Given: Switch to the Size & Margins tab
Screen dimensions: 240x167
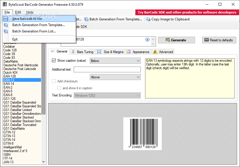Looking at the screenshot, I should click(x=110, y=52).
